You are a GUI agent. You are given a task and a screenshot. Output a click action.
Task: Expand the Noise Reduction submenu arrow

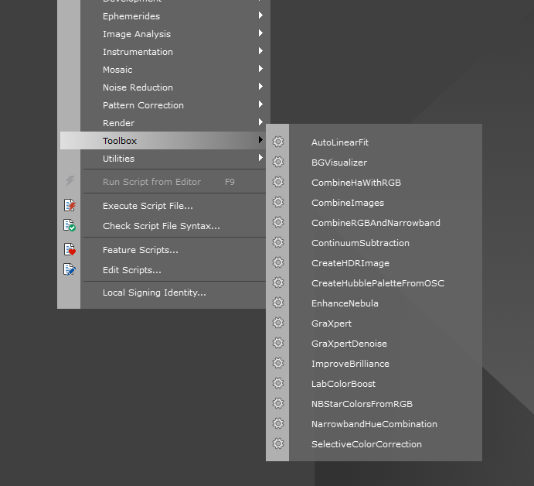pos(260,86)
